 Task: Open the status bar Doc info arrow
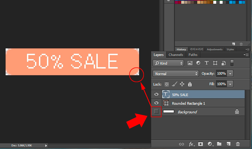[46, 146]
